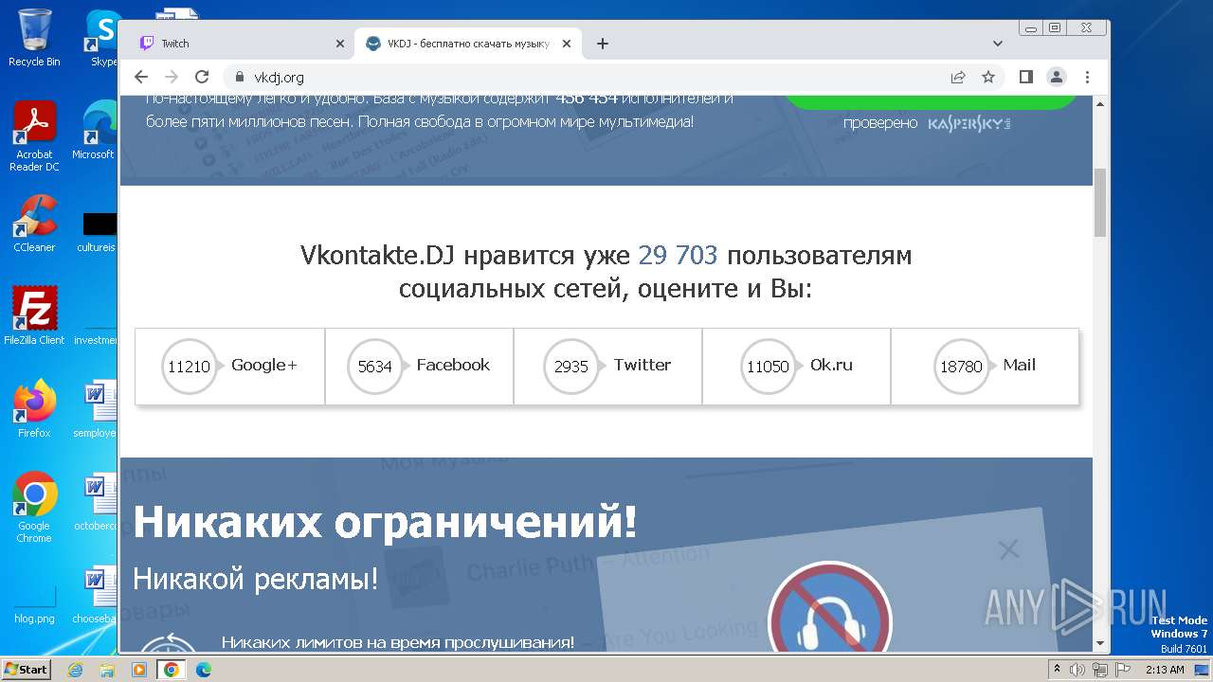Close the Twitch tab

340,44
